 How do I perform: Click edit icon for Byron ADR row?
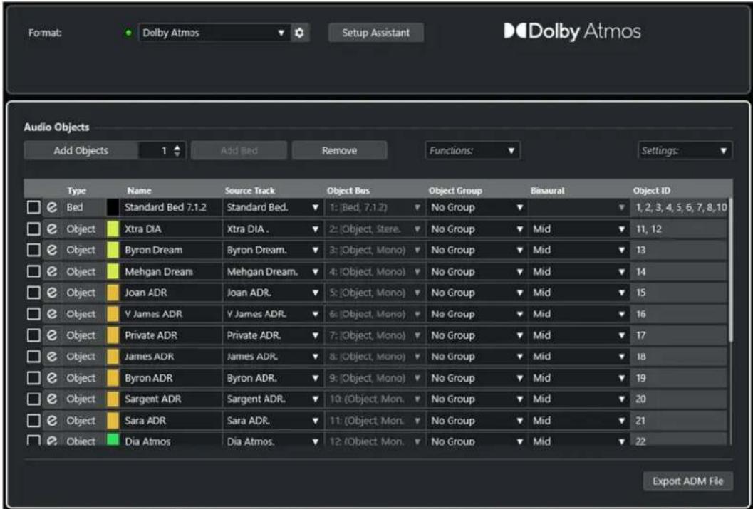coord(52,378)
